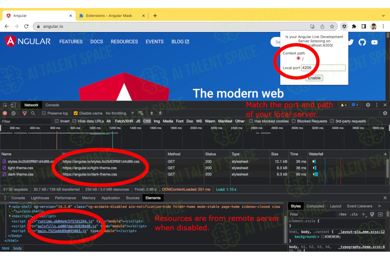Open the BLOG external link
390x260 pixels.
(180, 42)
